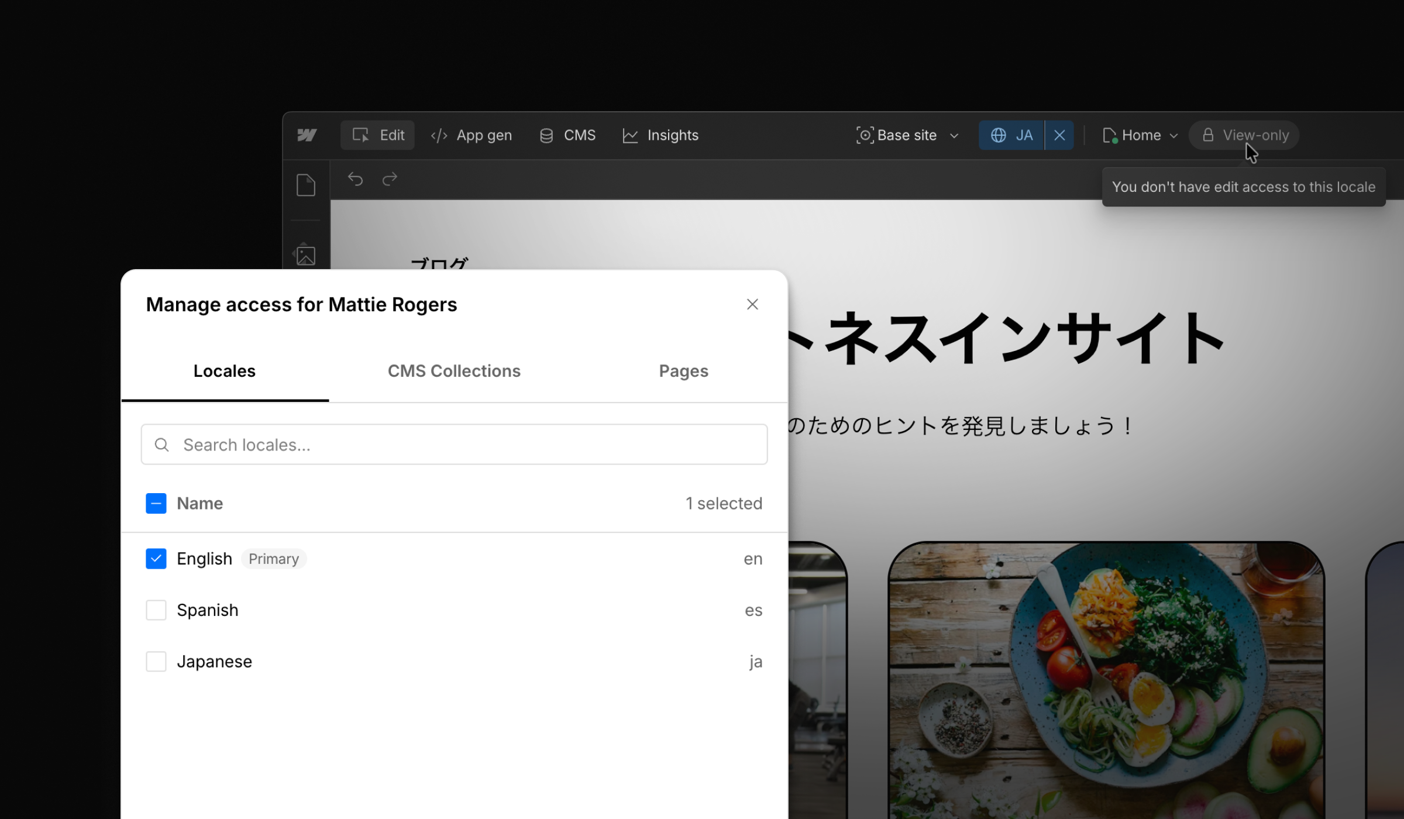Close the Manage access dialog
Screen dimensions: 1404x819
[752, 304]
